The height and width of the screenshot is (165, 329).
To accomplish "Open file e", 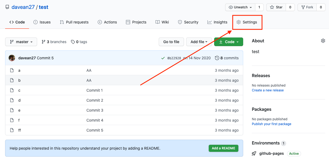I will pyautogui.click(x=19, y=110).
